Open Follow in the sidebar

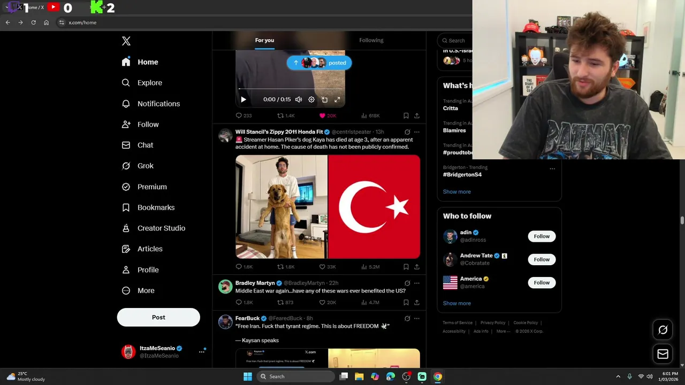point(140,125)
